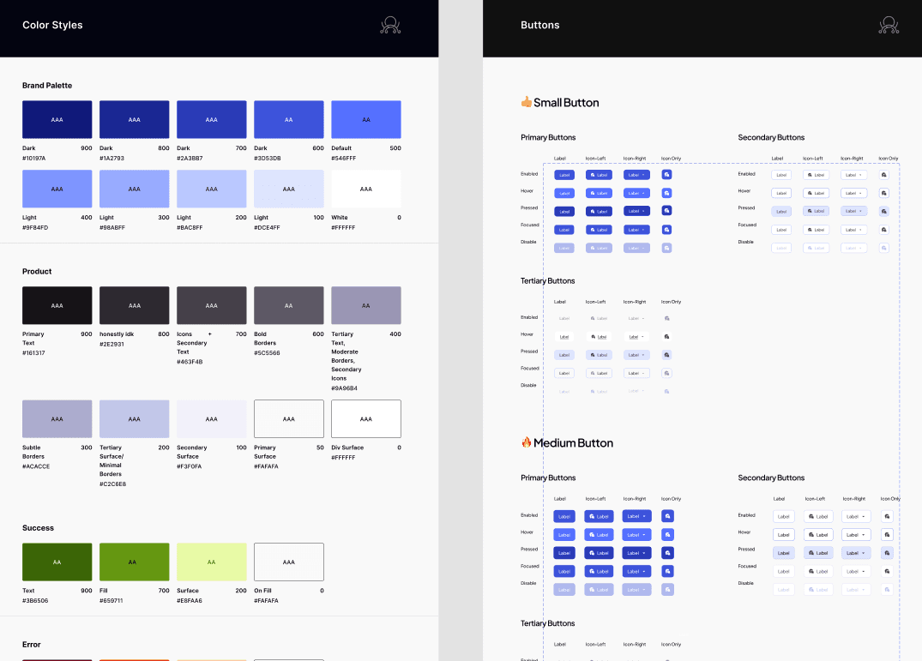
Task: Click the '#9A96B4' hex code text
Action: tap(344, 388)
